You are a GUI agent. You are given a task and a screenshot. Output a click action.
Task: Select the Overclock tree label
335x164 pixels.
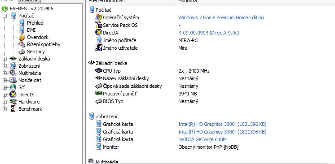pos(38,37)
